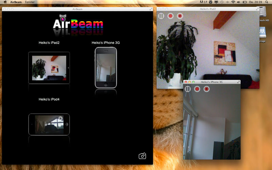Start recording in Heiko's iPad2 window
This screenshot has width=272, height=170.
click(171, 16)
